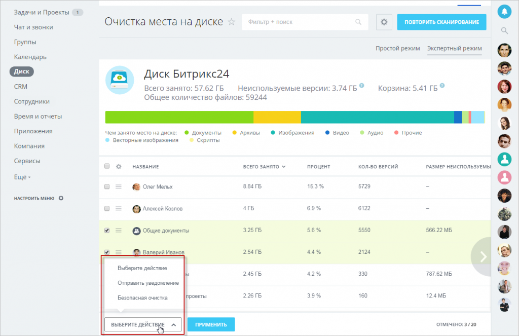Click the Общие документы group icon
The image size is (519, 336).
tap(136, 231)
